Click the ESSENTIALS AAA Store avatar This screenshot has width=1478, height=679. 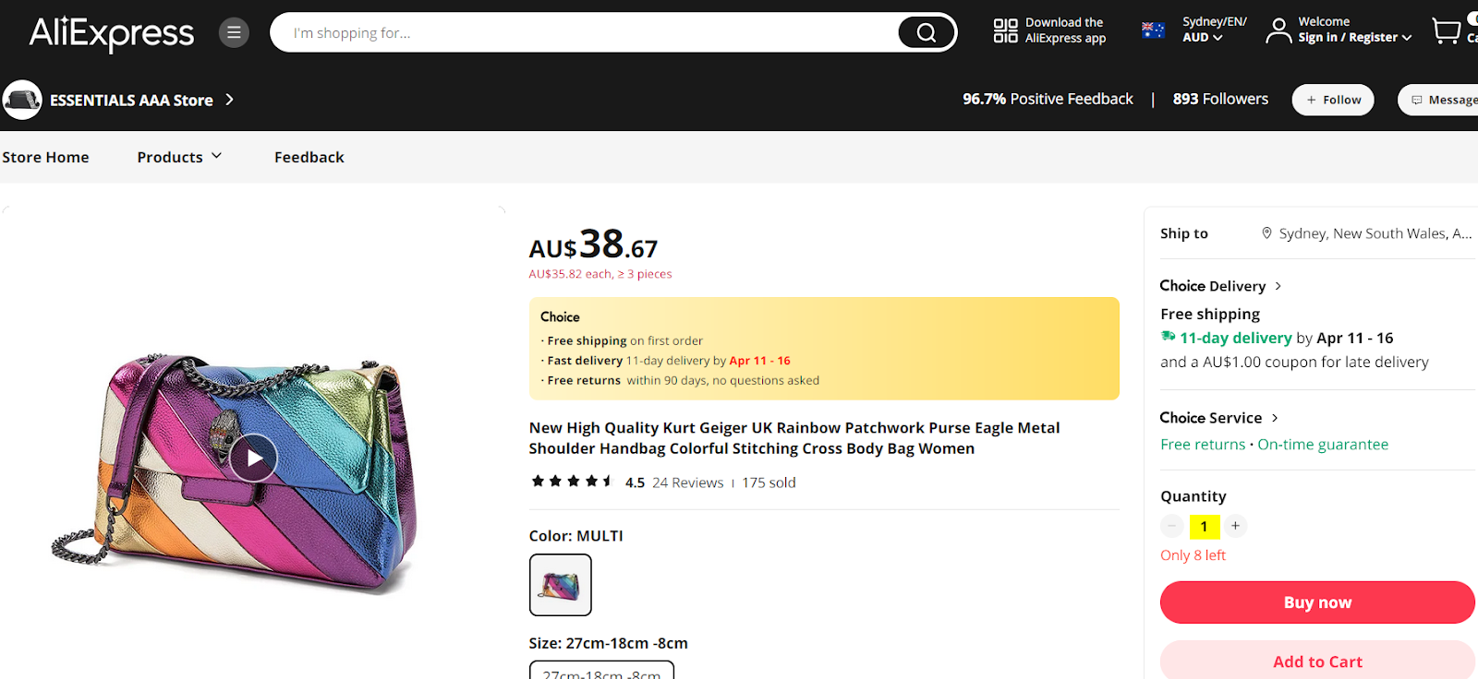point(22,100)
